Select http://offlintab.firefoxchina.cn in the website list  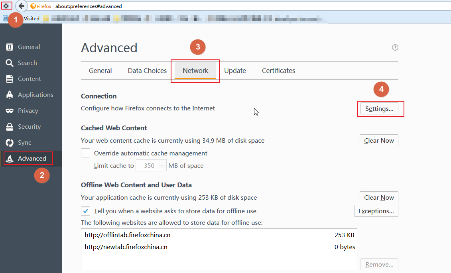click(x=128, y=235)
